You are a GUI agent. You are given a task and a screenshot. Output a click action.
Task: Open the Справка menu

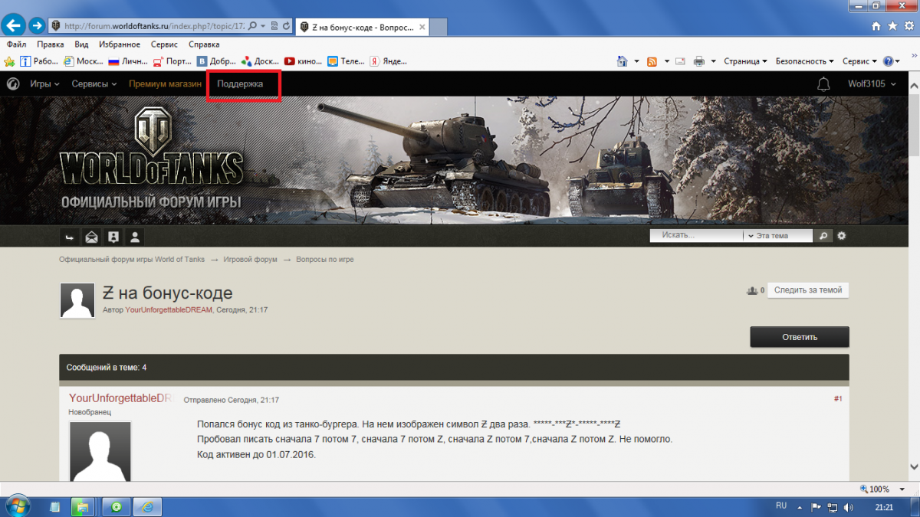[204, 44]
